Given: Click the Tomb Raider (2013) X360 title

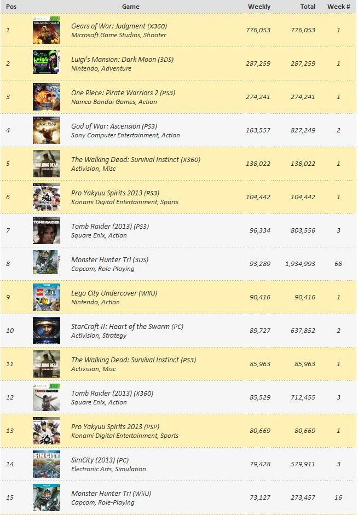Looking at the screenshot, I should point(102,394).
